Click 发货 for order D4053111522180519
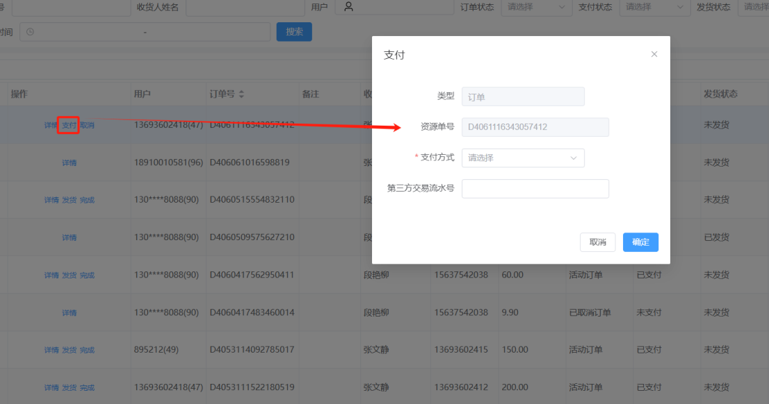This screenshot has width=769, height=404. click(x=69, y=387)
